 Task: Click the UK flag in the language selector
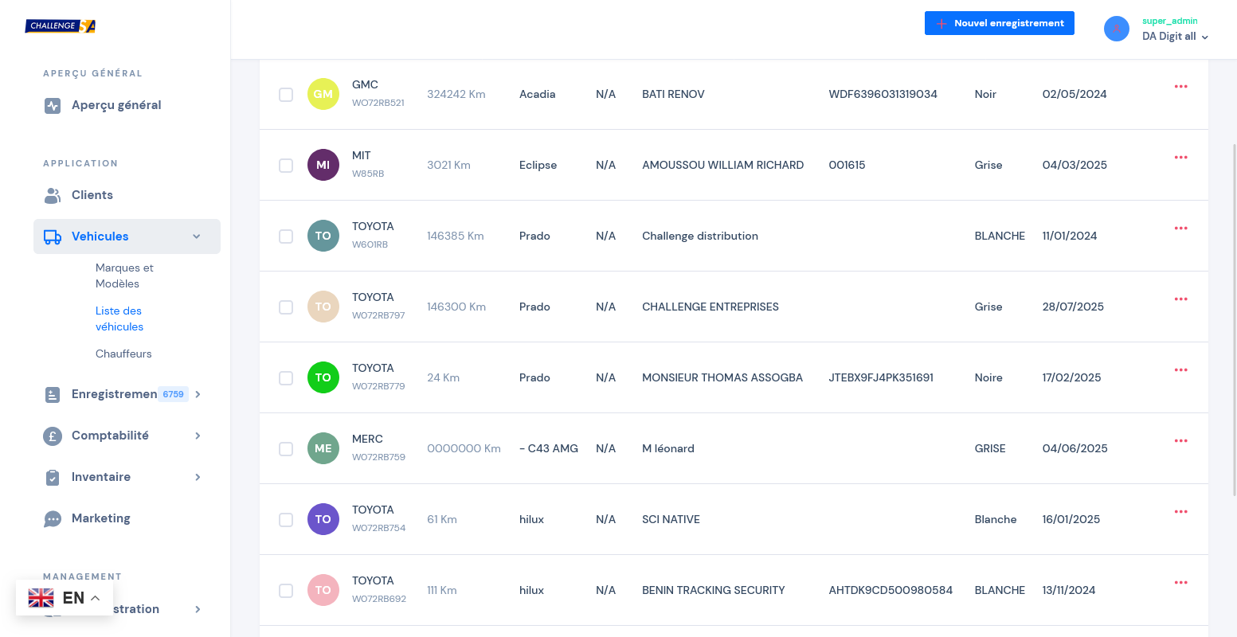click(x=41, y=598)
